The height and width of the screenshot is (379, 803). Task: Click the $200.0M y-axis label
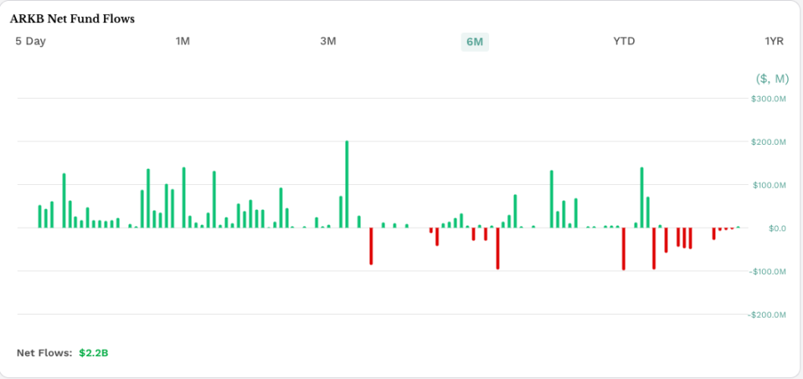click(x=768, y=142)
